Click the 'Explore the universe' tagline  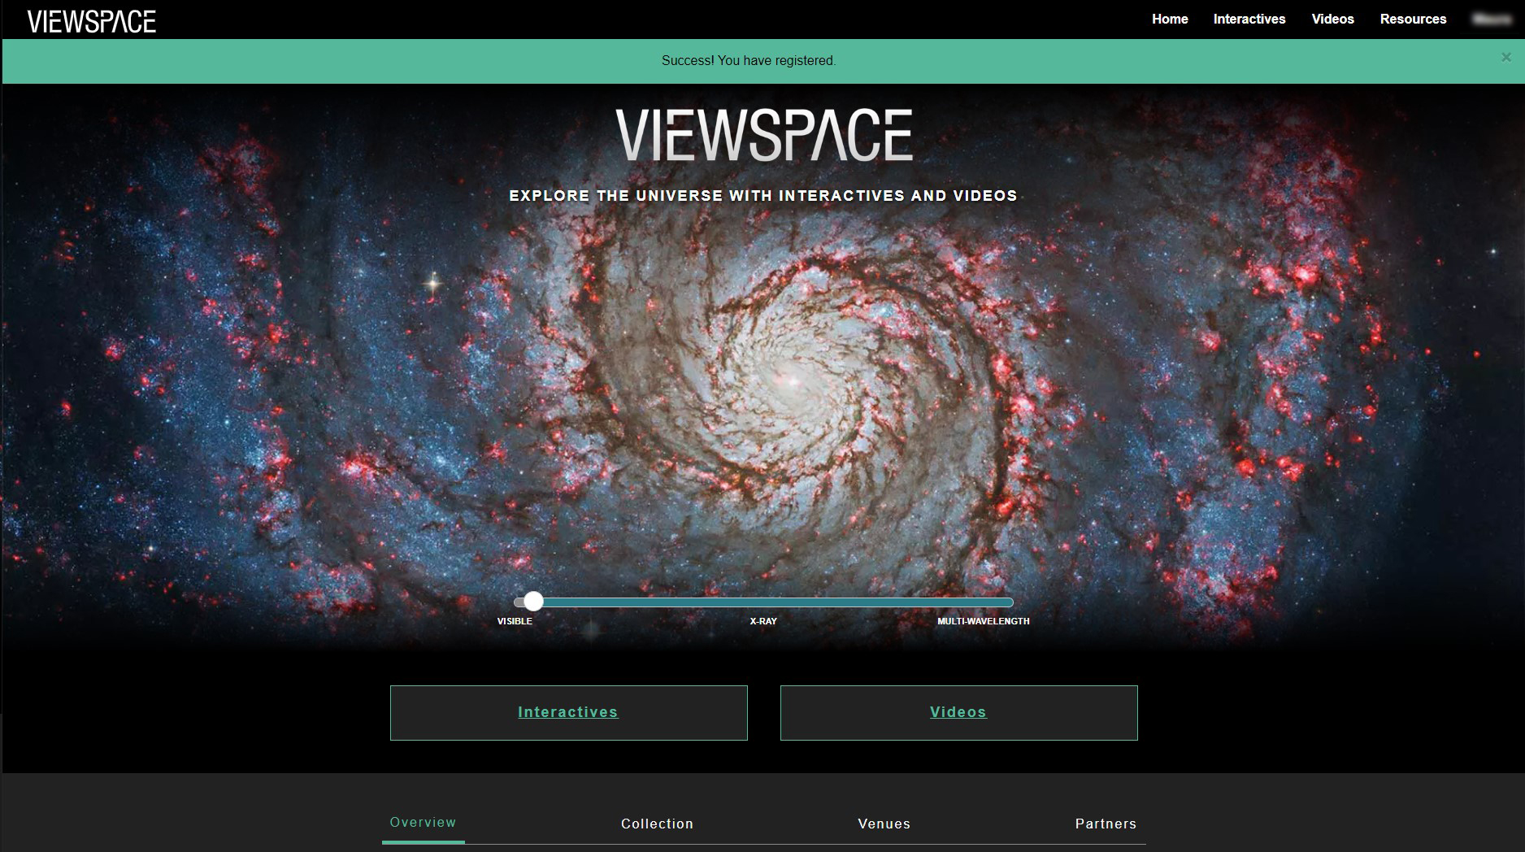coord(763,196)
